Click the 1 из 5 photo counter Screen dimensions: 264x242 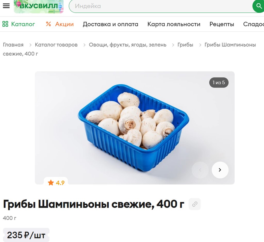[x=219, y=82]
